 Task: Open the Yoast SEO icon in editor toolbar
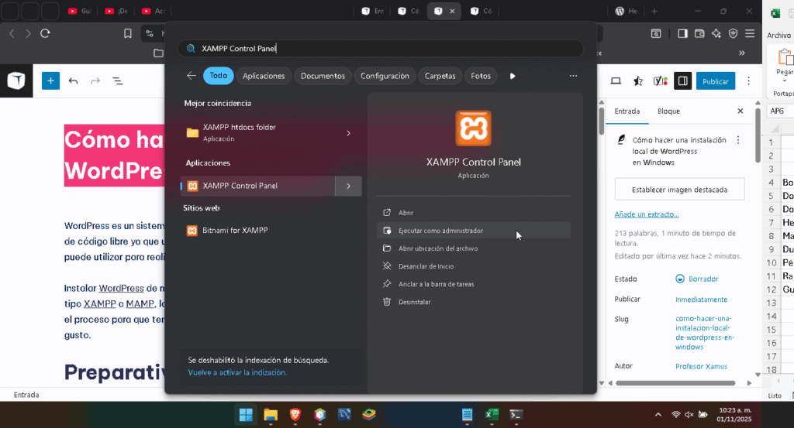pyautogui.click(x=661, y=80)
